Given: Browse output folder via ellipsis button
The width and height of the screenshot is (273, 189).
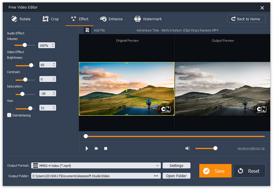Looking at the screenshot, I should [156, 176].
